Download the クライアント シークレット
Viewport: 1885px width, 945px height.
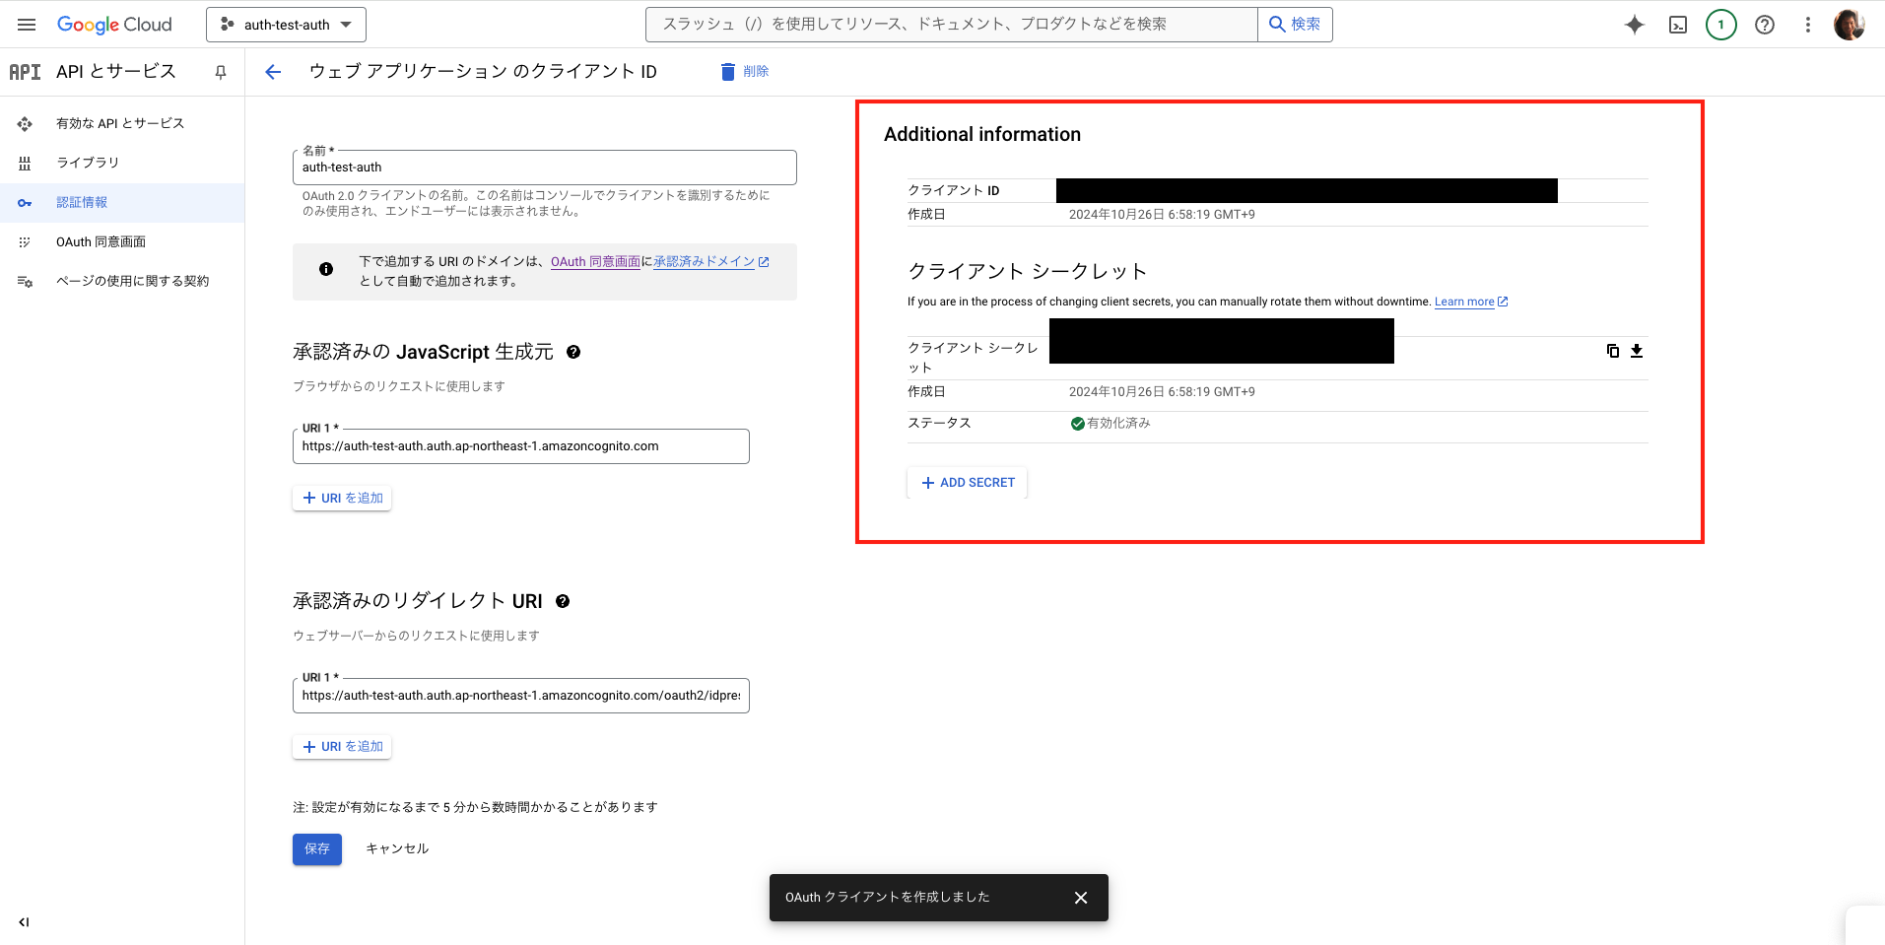1636,351
